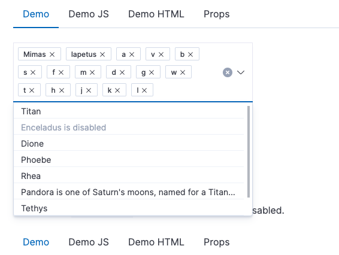
Task: Remove the 'b' tag with its X
Action: (x=190, y=54)
